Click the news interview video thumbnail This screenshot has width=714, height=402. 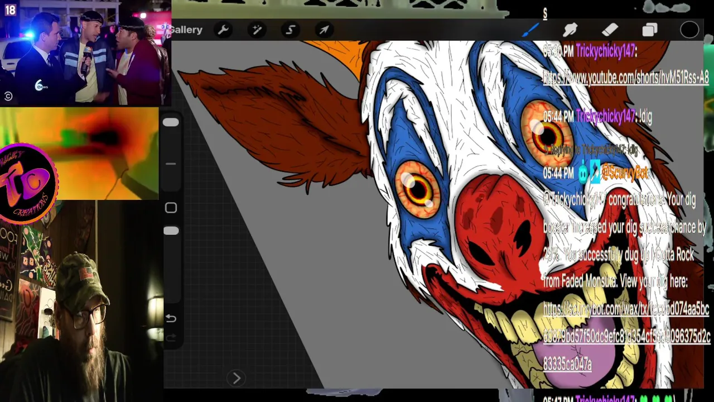[x=85, y=52]
